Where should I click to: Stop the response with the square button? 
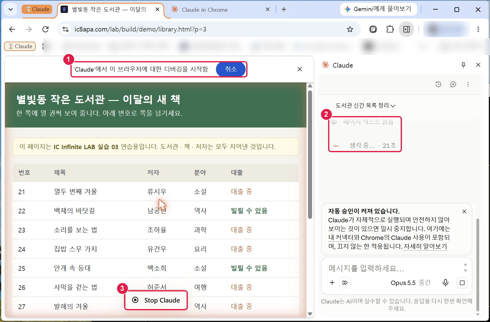462,283
